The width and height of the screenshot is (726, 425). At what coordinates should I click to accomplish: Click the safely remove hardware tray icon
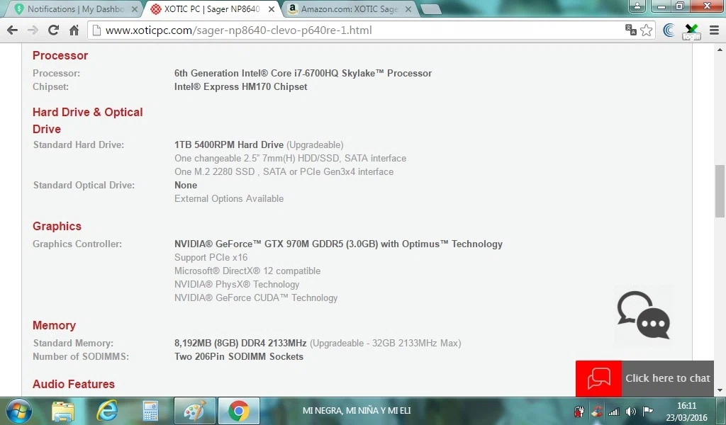tap(579, 411)
